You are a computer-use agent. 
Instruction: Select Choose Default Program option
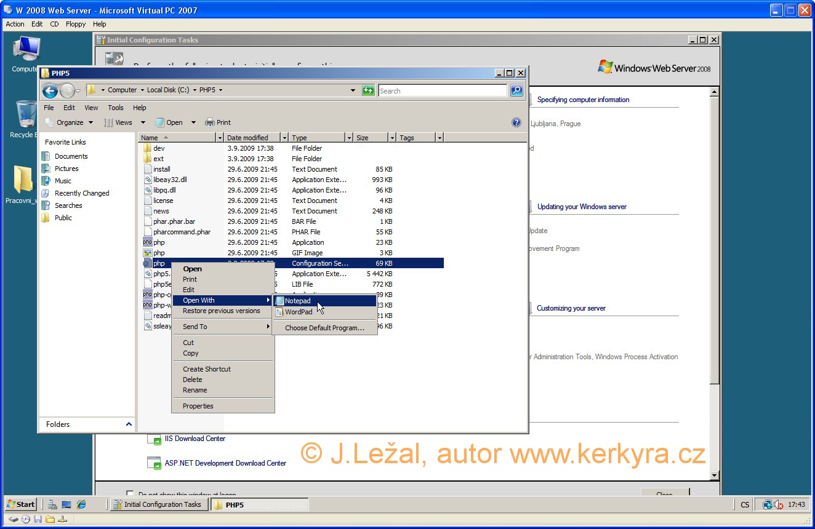[324, 328]
